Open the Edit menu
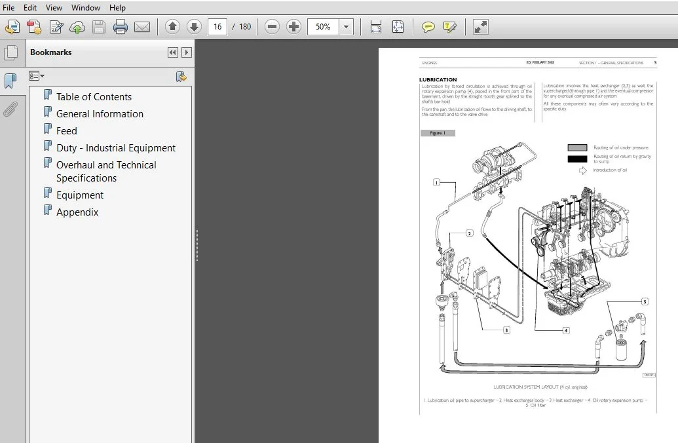678x443 pixels. point(30,7)
